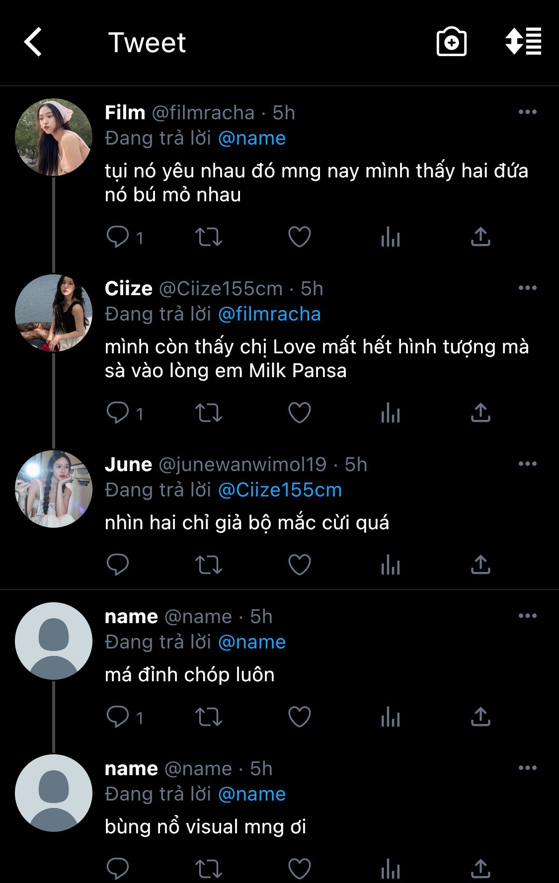This screenshot has height=883, width=559.
Task: Open the sort replies icon
Action: 523,41
